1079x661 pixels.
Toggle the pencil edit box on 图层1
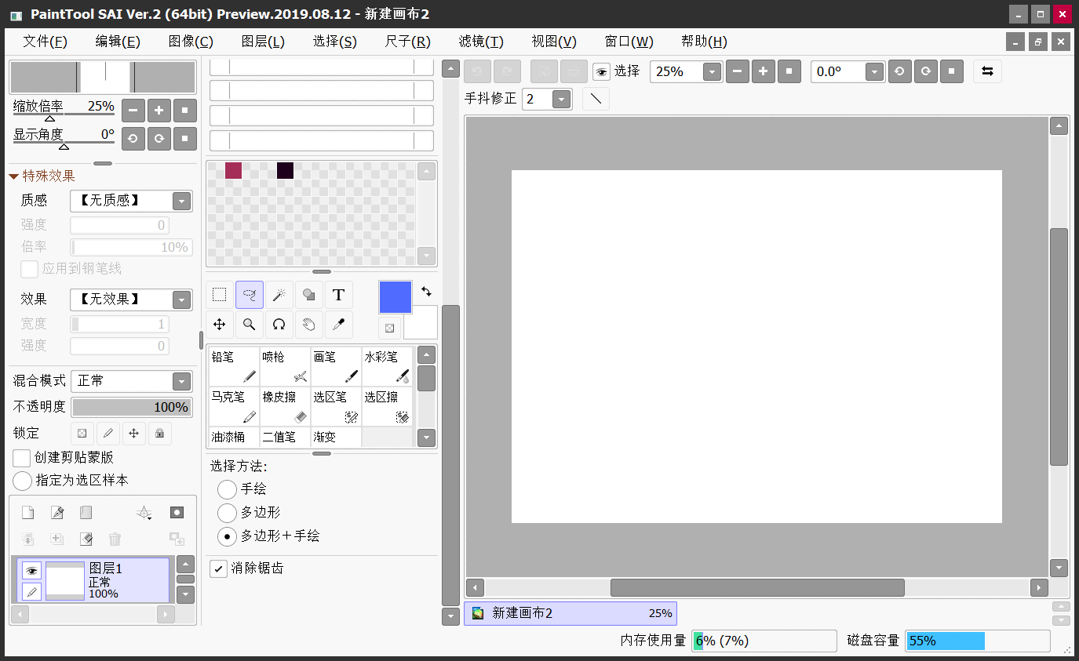[x=32, y=591]
